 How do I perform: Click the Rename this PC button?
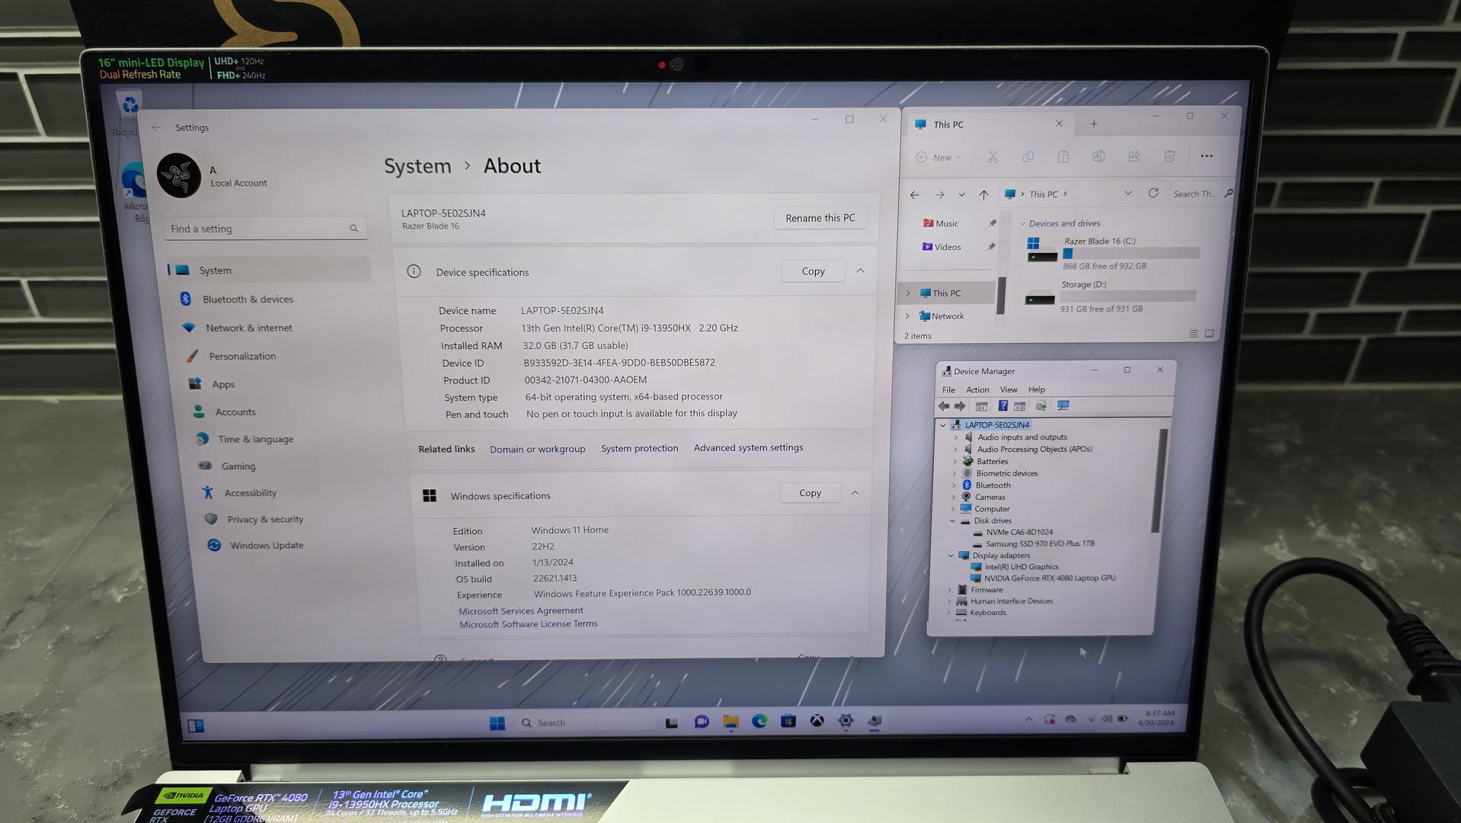click(820, 218)
